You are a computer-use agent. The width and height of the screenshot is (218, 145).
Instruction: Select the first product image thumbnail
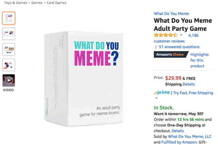(9, 18)
